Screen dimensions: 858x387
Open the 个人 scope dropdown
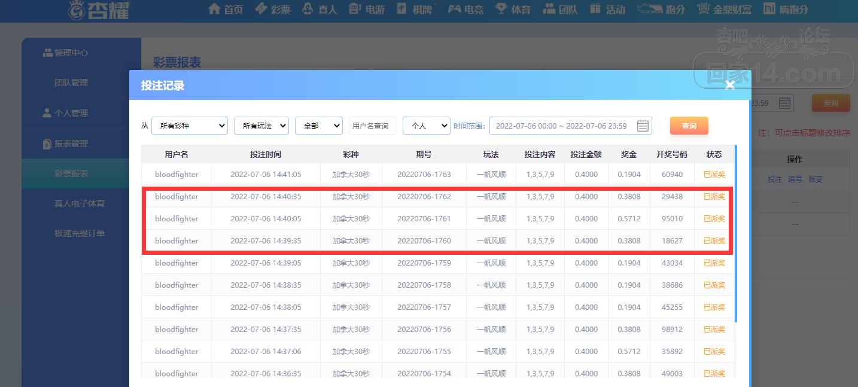pyautogui.click(x=426, y=126)
